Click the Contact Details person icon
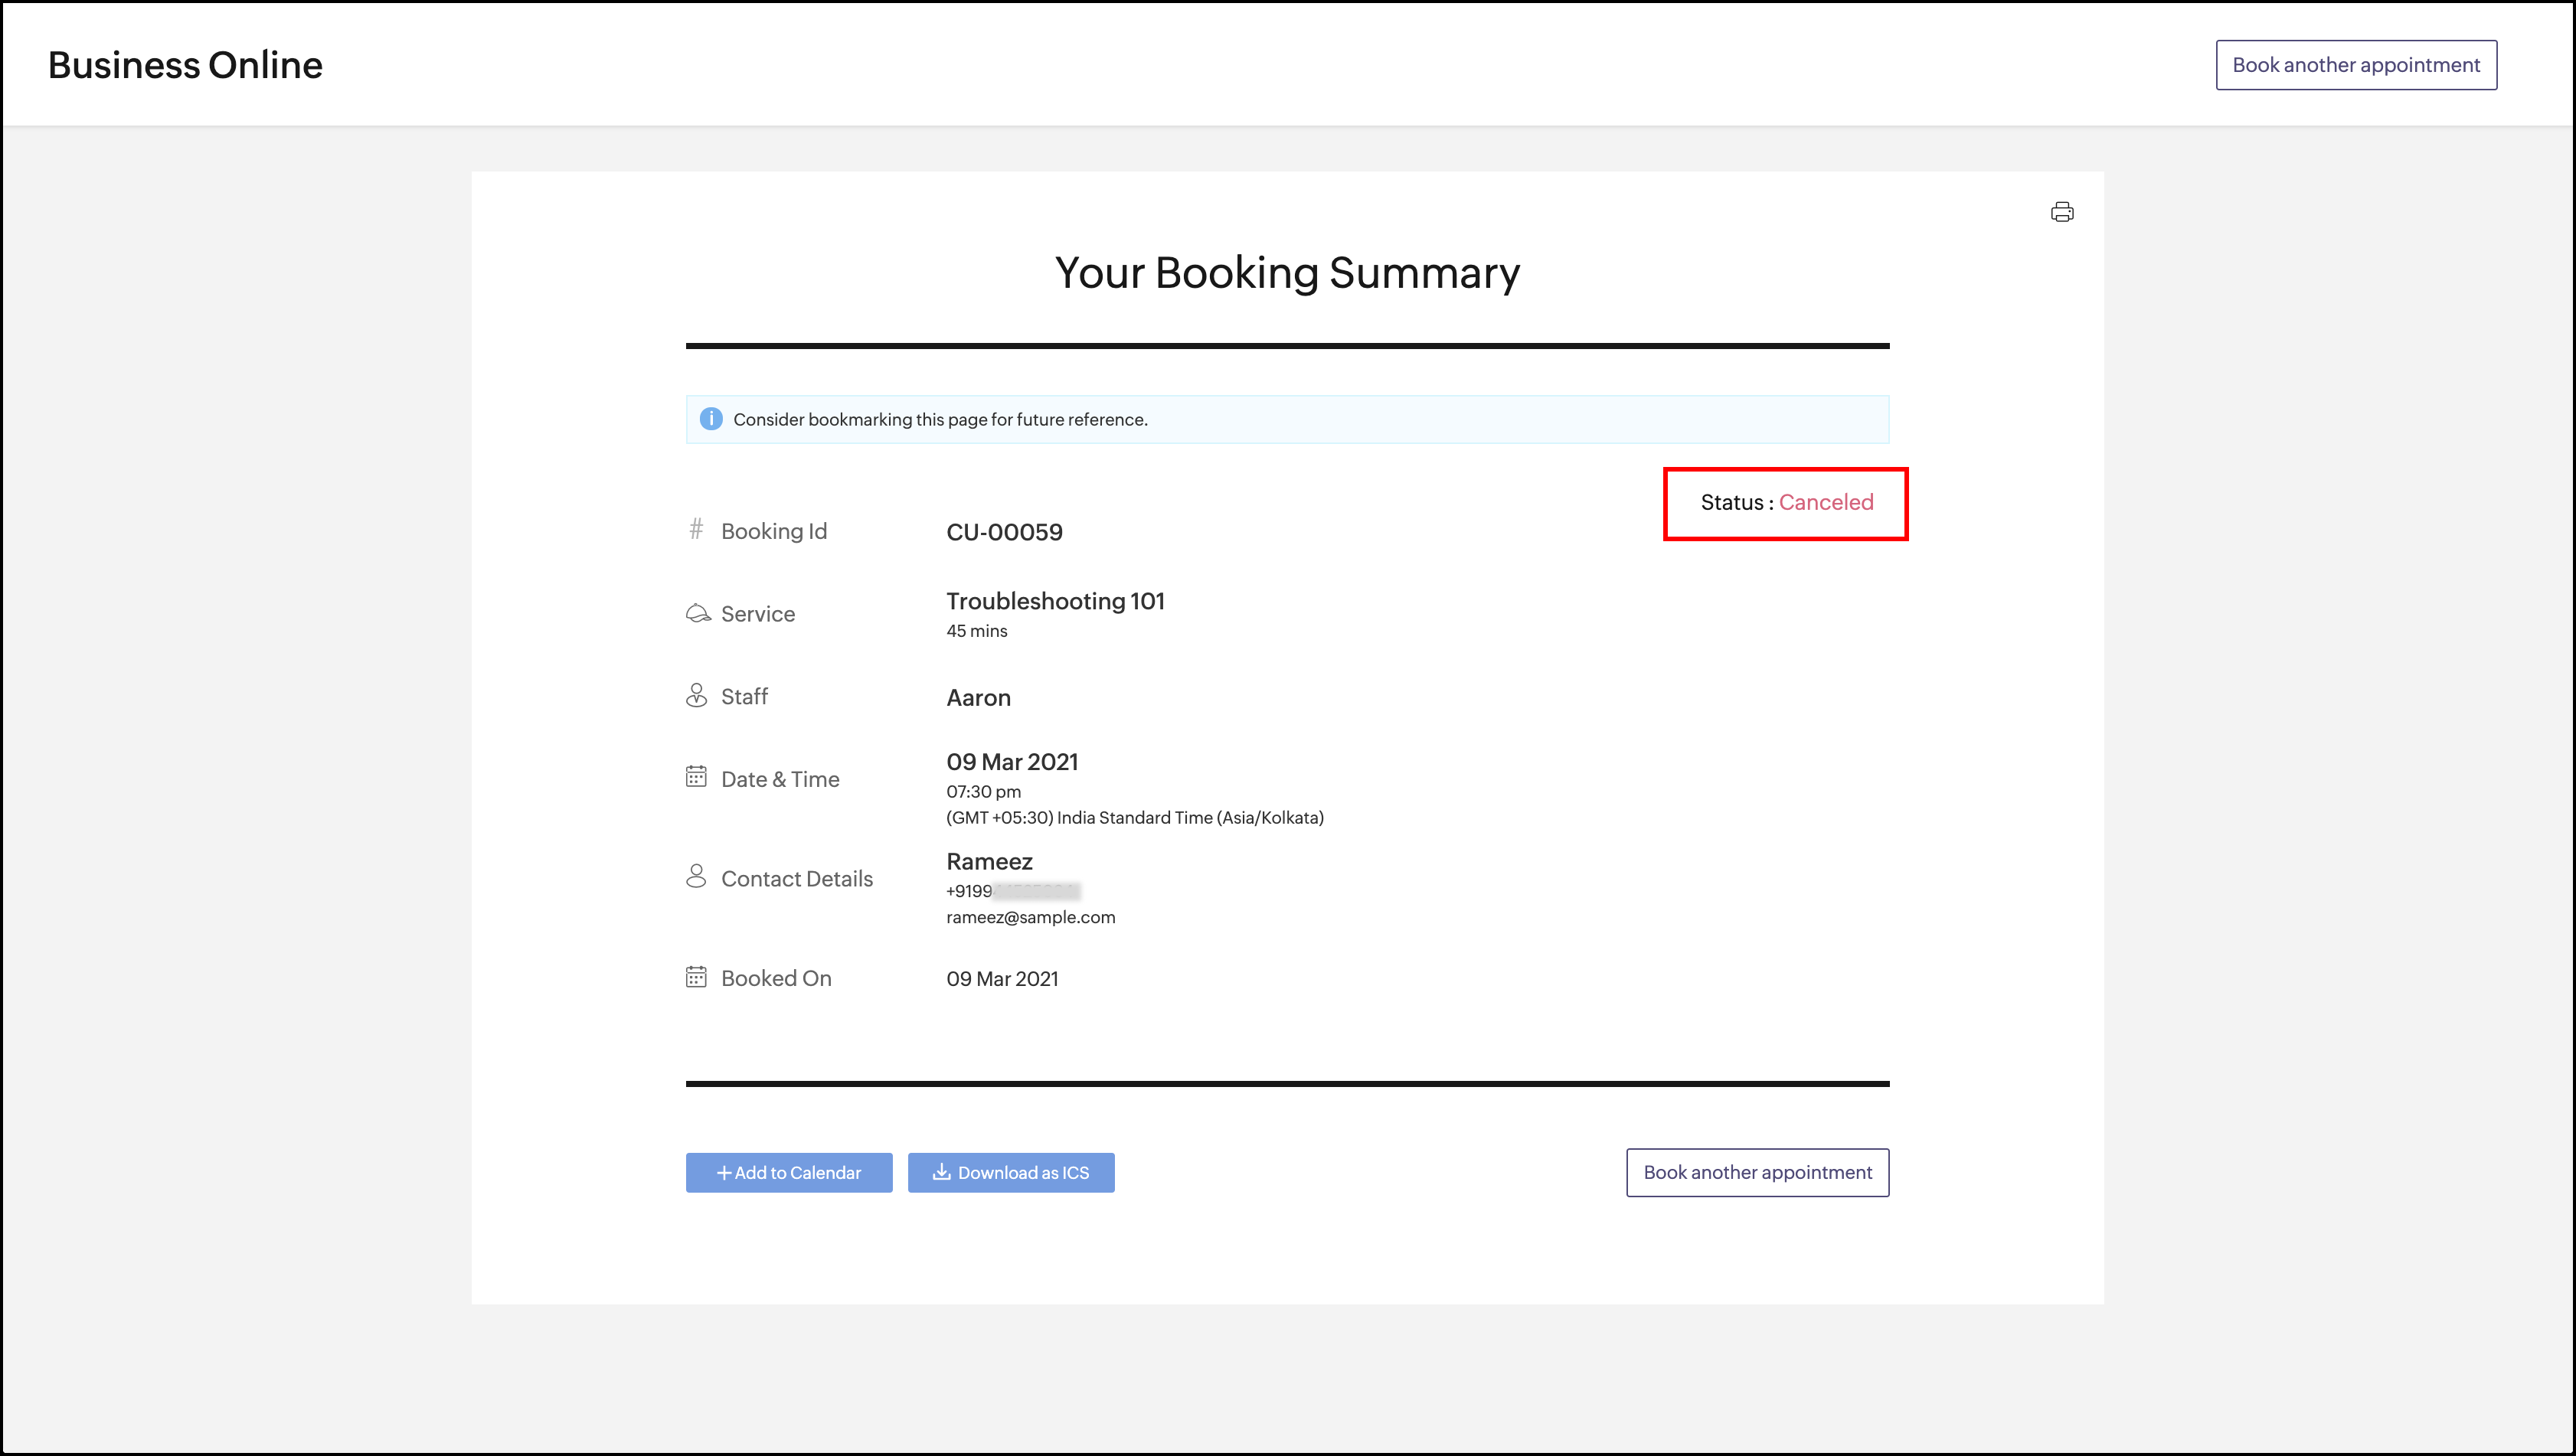This screenshot has width=2576, height=1456. (696, 876)
